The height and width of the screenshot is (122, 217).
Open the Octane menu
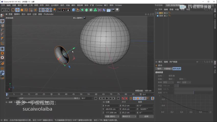(x=118, y=5)
